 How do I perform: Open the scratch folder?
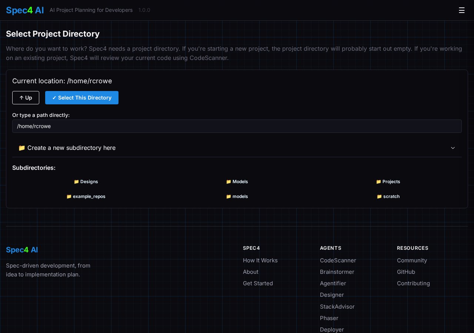388,196
